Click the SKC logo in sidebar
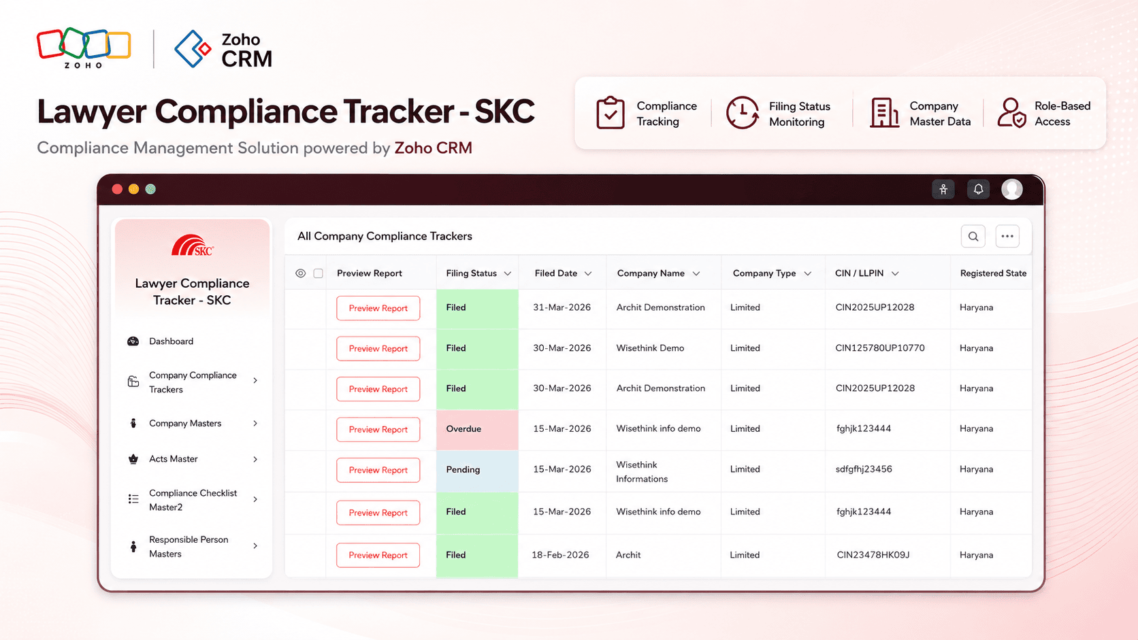 coord(193,246)
